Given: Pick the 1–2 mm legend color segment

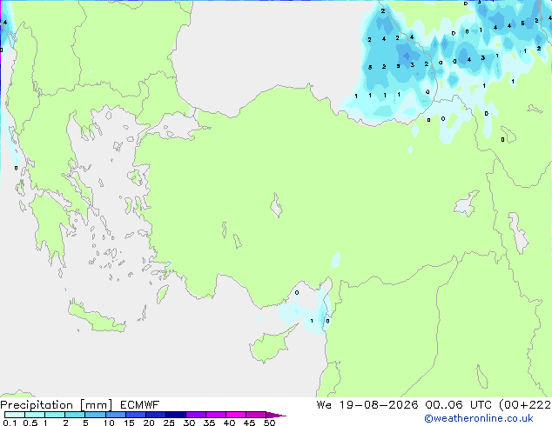Looking at the screenshot, I should coord(55,415).
